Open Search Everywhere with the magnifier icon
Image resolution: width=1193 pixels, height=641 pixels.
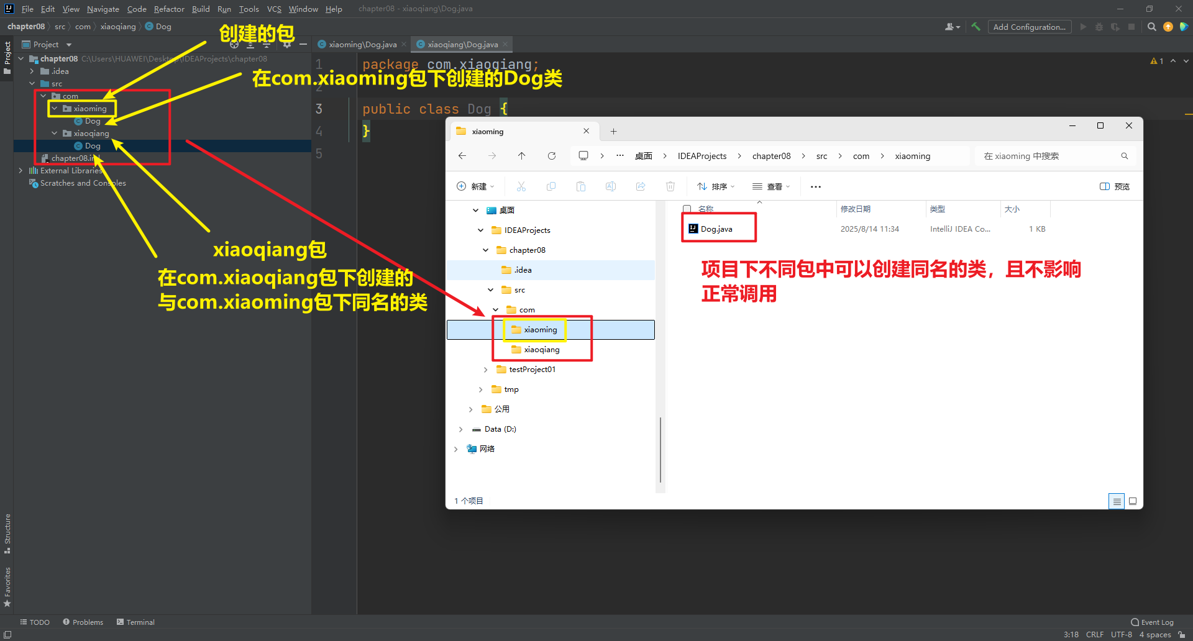[1152, 27]
